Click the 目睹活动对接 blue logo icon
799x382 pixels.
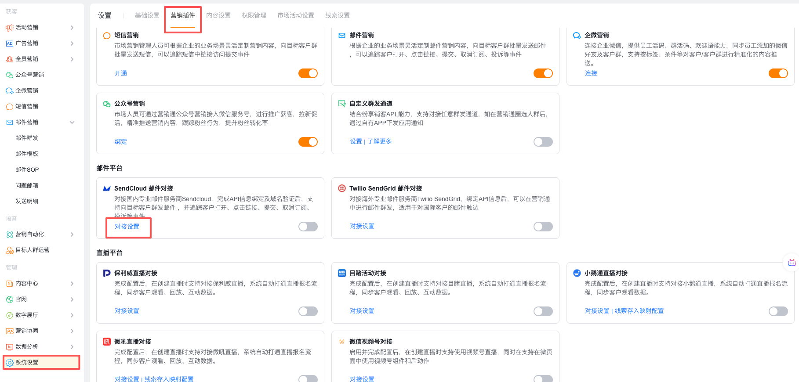(341, 273)
